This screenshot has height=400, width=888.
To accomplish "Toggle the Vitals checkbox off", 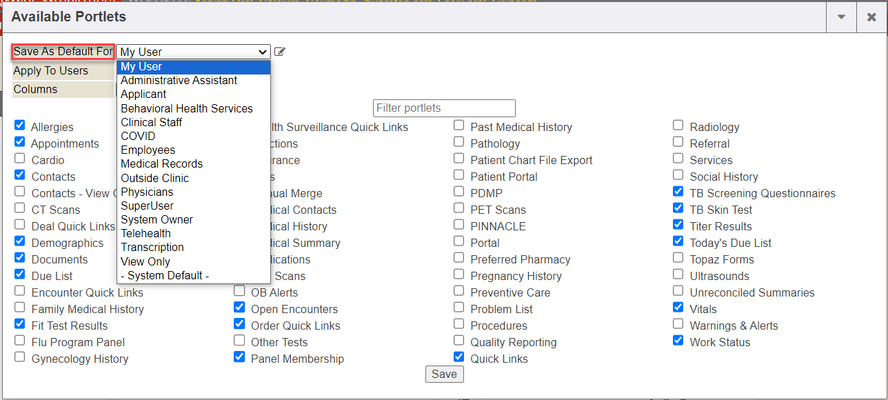I will (678, 308).
